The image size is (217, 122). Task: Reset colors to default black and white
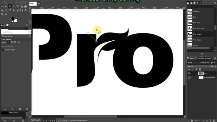coord(12,21)
